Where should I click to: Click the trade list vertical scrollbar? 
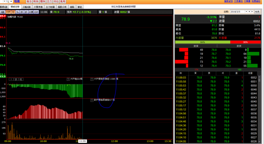[x=259, y=109]
